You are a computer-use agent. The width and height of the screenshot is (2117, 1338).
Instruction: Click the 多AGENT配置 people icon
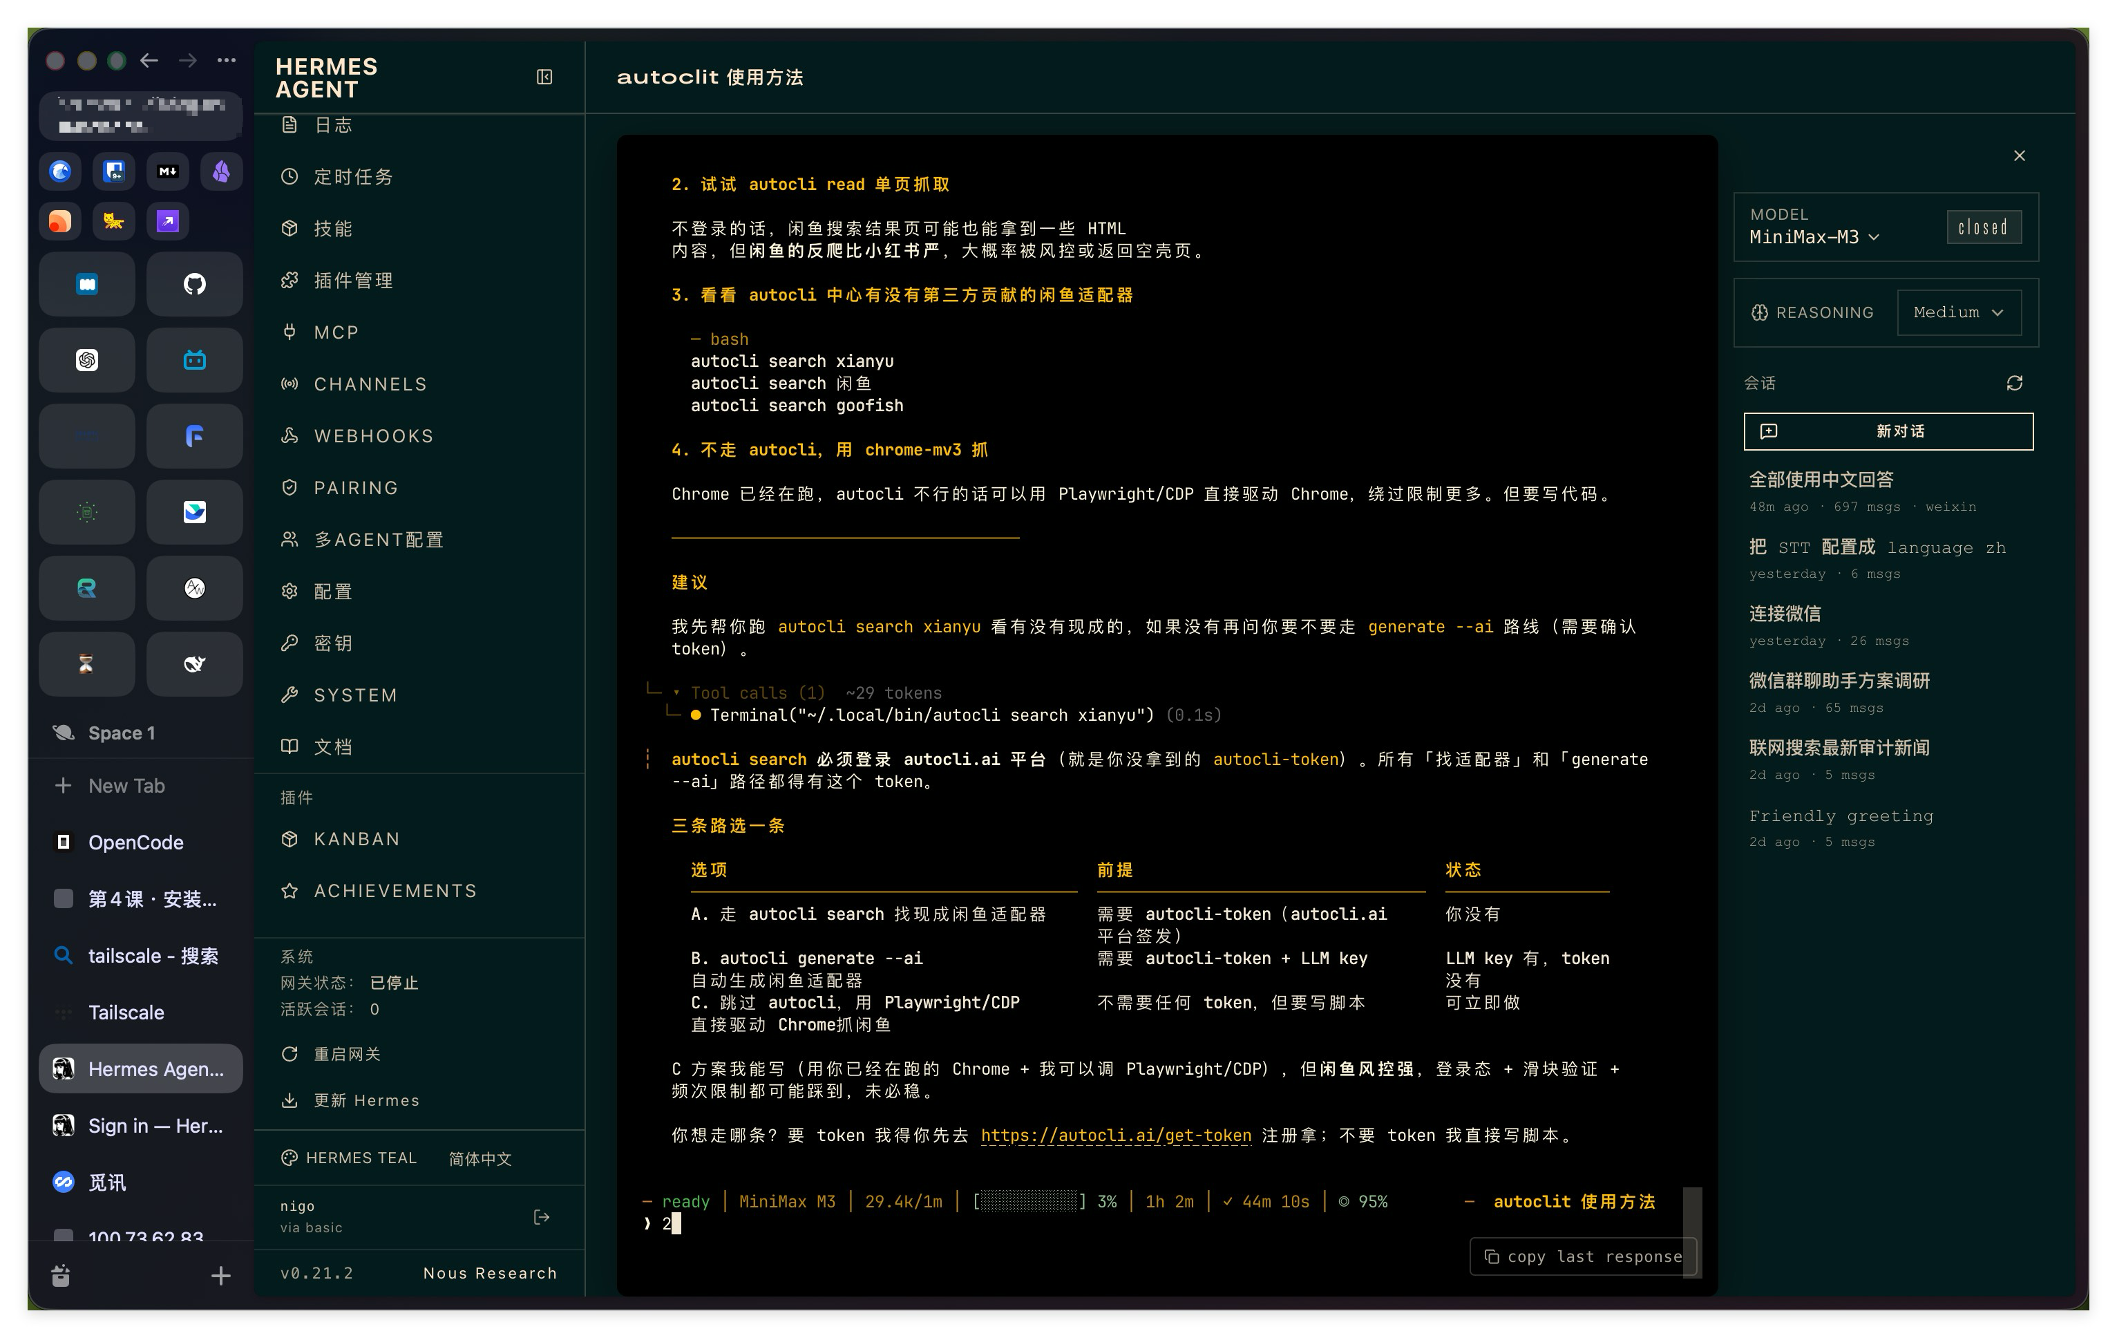pyautogui.click(x=289, y=539)
